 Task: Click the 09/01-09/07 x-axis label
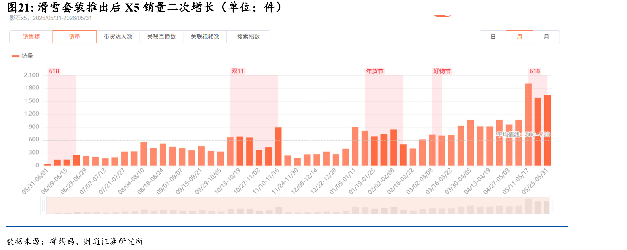169,181
